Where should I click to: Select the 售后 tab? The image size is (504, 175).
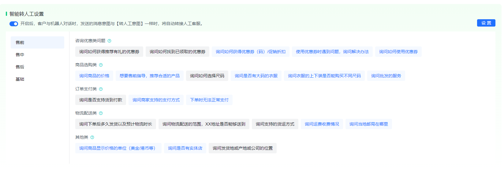[37, 67]
